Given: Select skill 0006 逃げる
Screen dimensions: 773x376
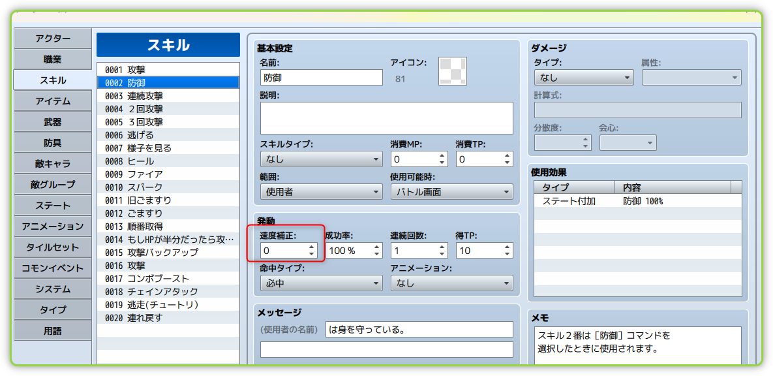Looking at the screenshot, I should click(168, 134).
